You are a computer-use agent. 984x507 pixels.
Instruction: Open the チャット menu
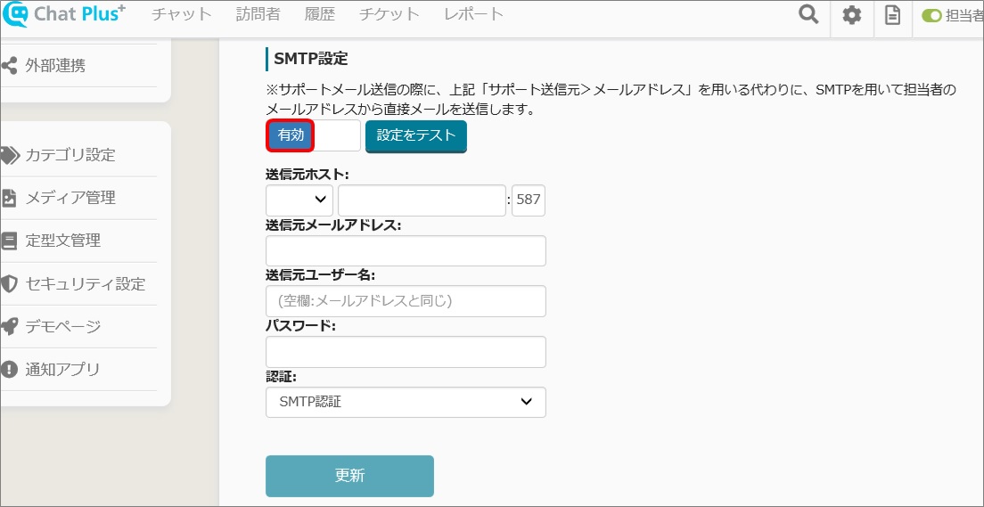(x=182, y=14)
